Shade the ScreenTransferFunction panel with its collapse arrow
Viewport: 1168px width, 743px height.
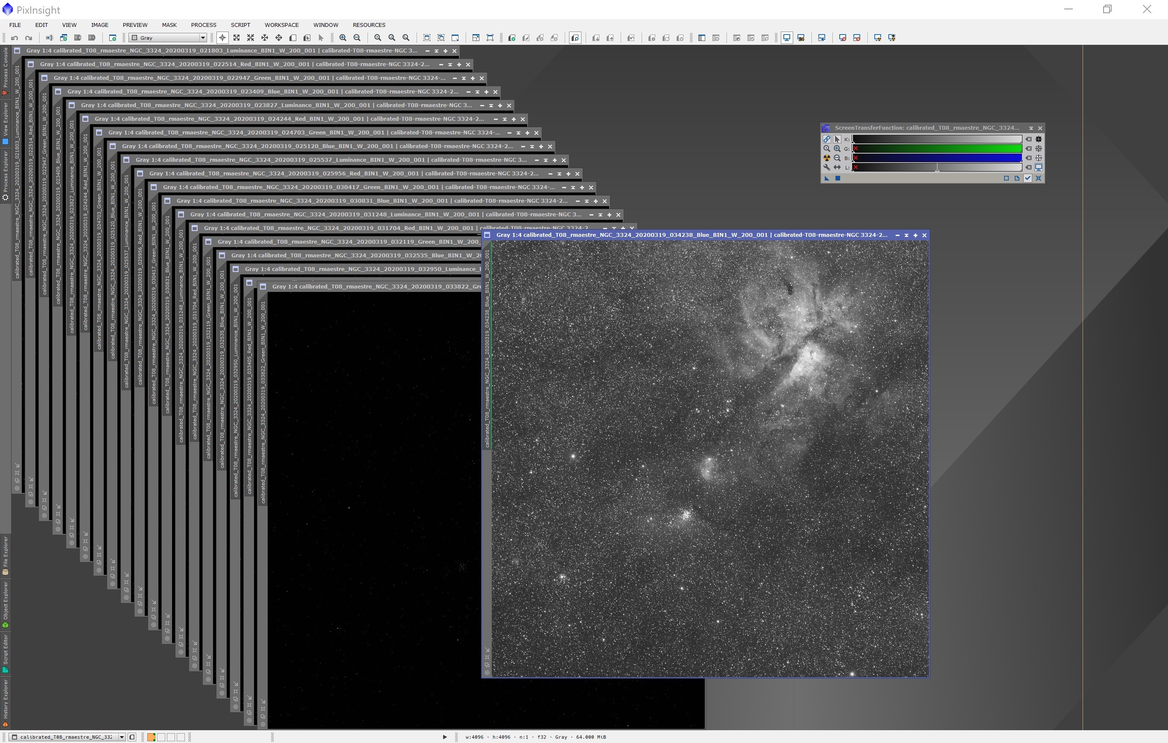pos(1031,128)
